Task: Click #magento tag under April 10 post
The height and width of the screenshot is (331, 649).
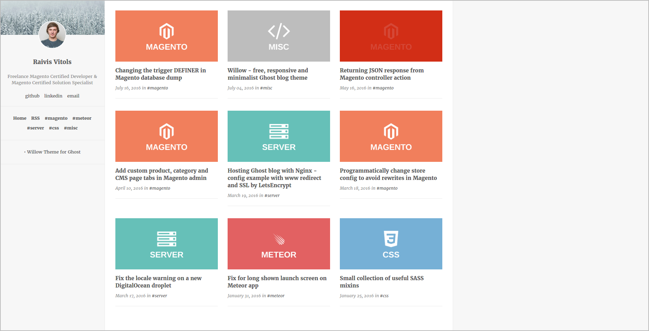Action: coord(160,188)
